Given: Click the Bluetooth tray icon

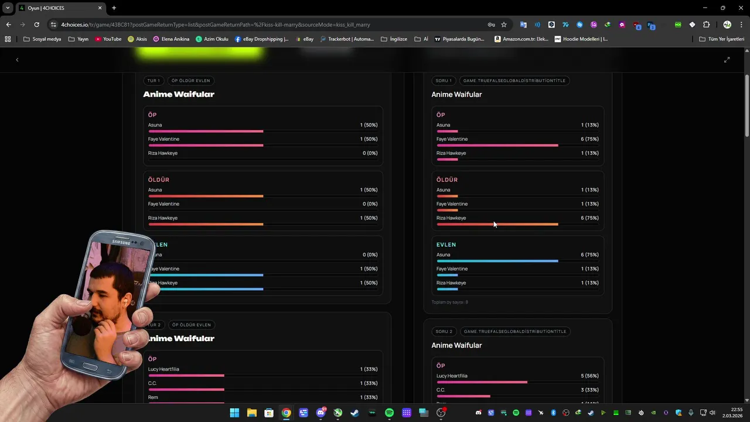Looking at the screenshot, I should [x=553, y=413].
